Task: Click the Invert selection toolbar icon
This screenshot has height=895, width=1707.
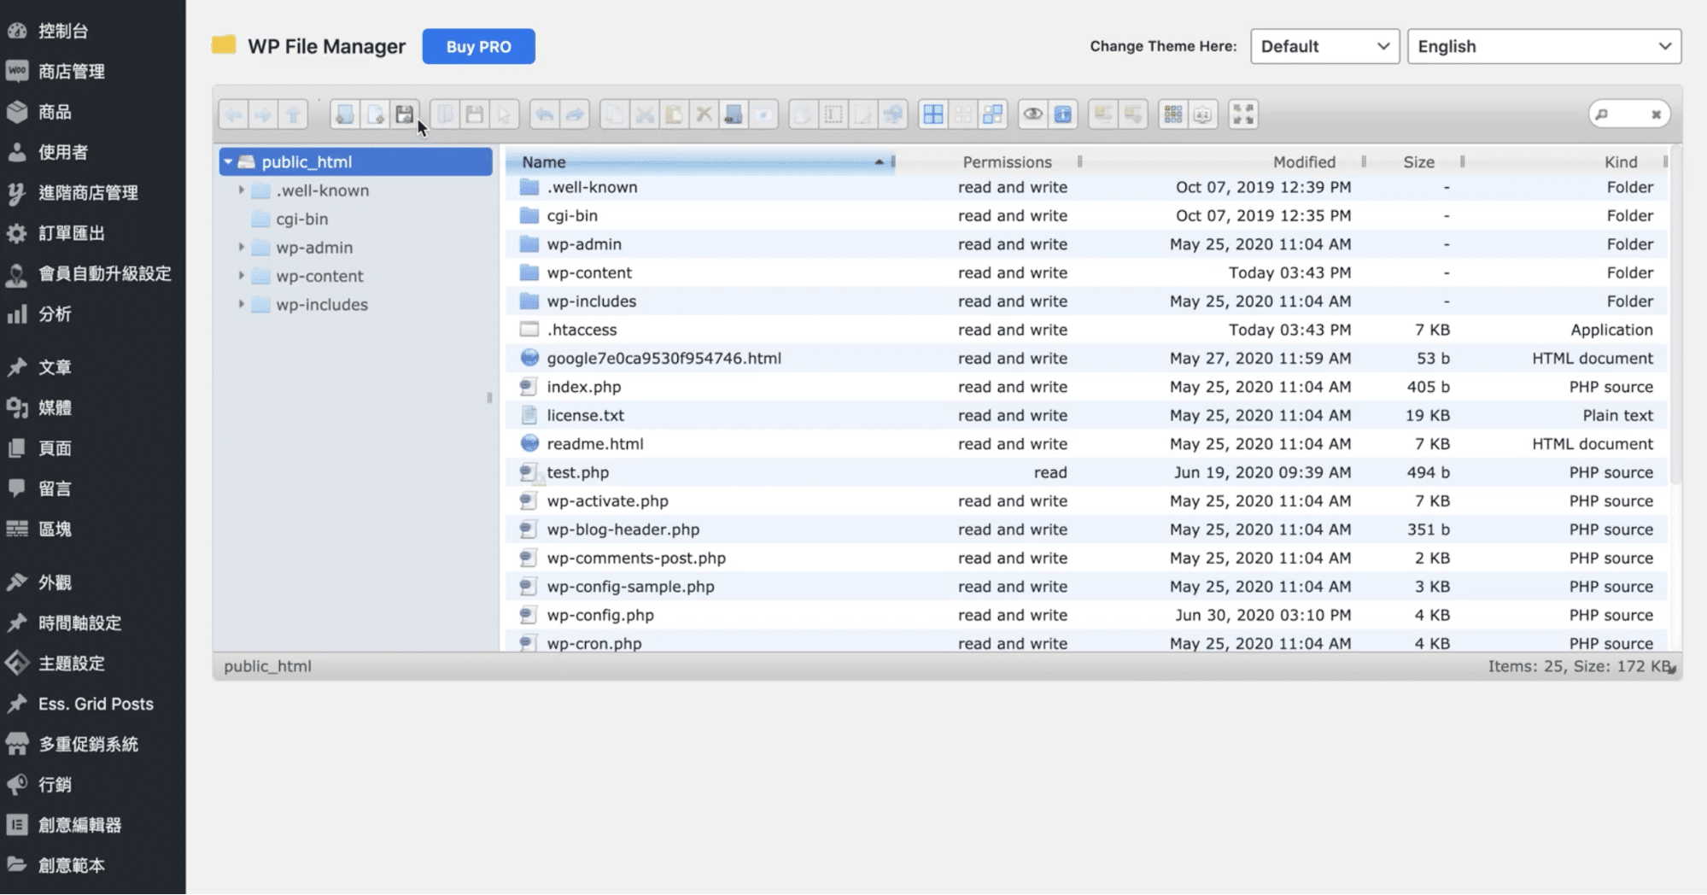Action: point(992,114)
